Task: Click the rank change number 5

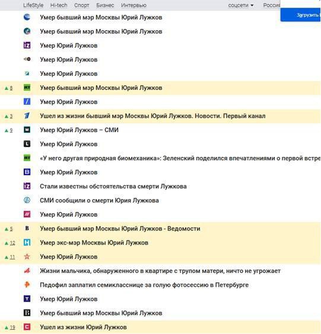Action: (x=11, y=229)
